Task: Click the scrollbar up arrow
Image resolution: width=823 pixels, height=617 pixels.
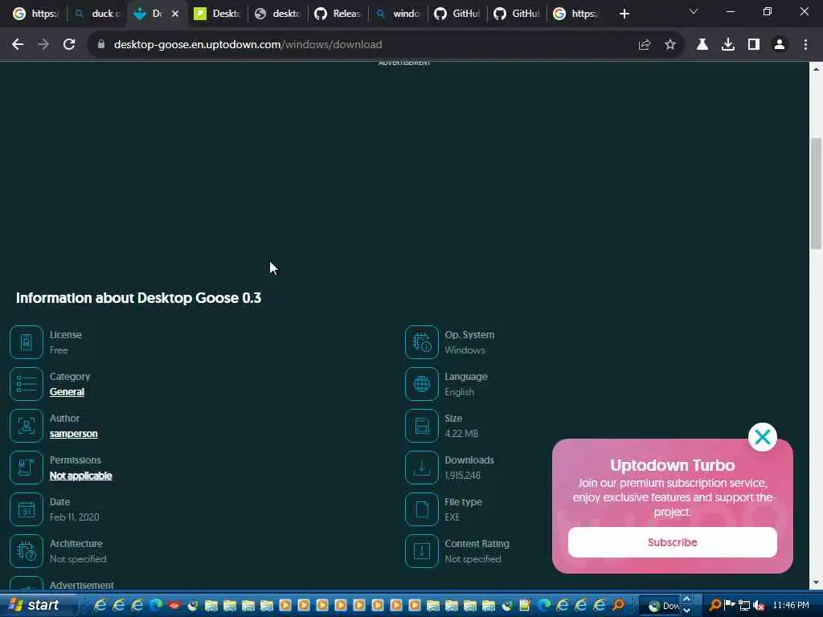Action: tap(816, 69)
